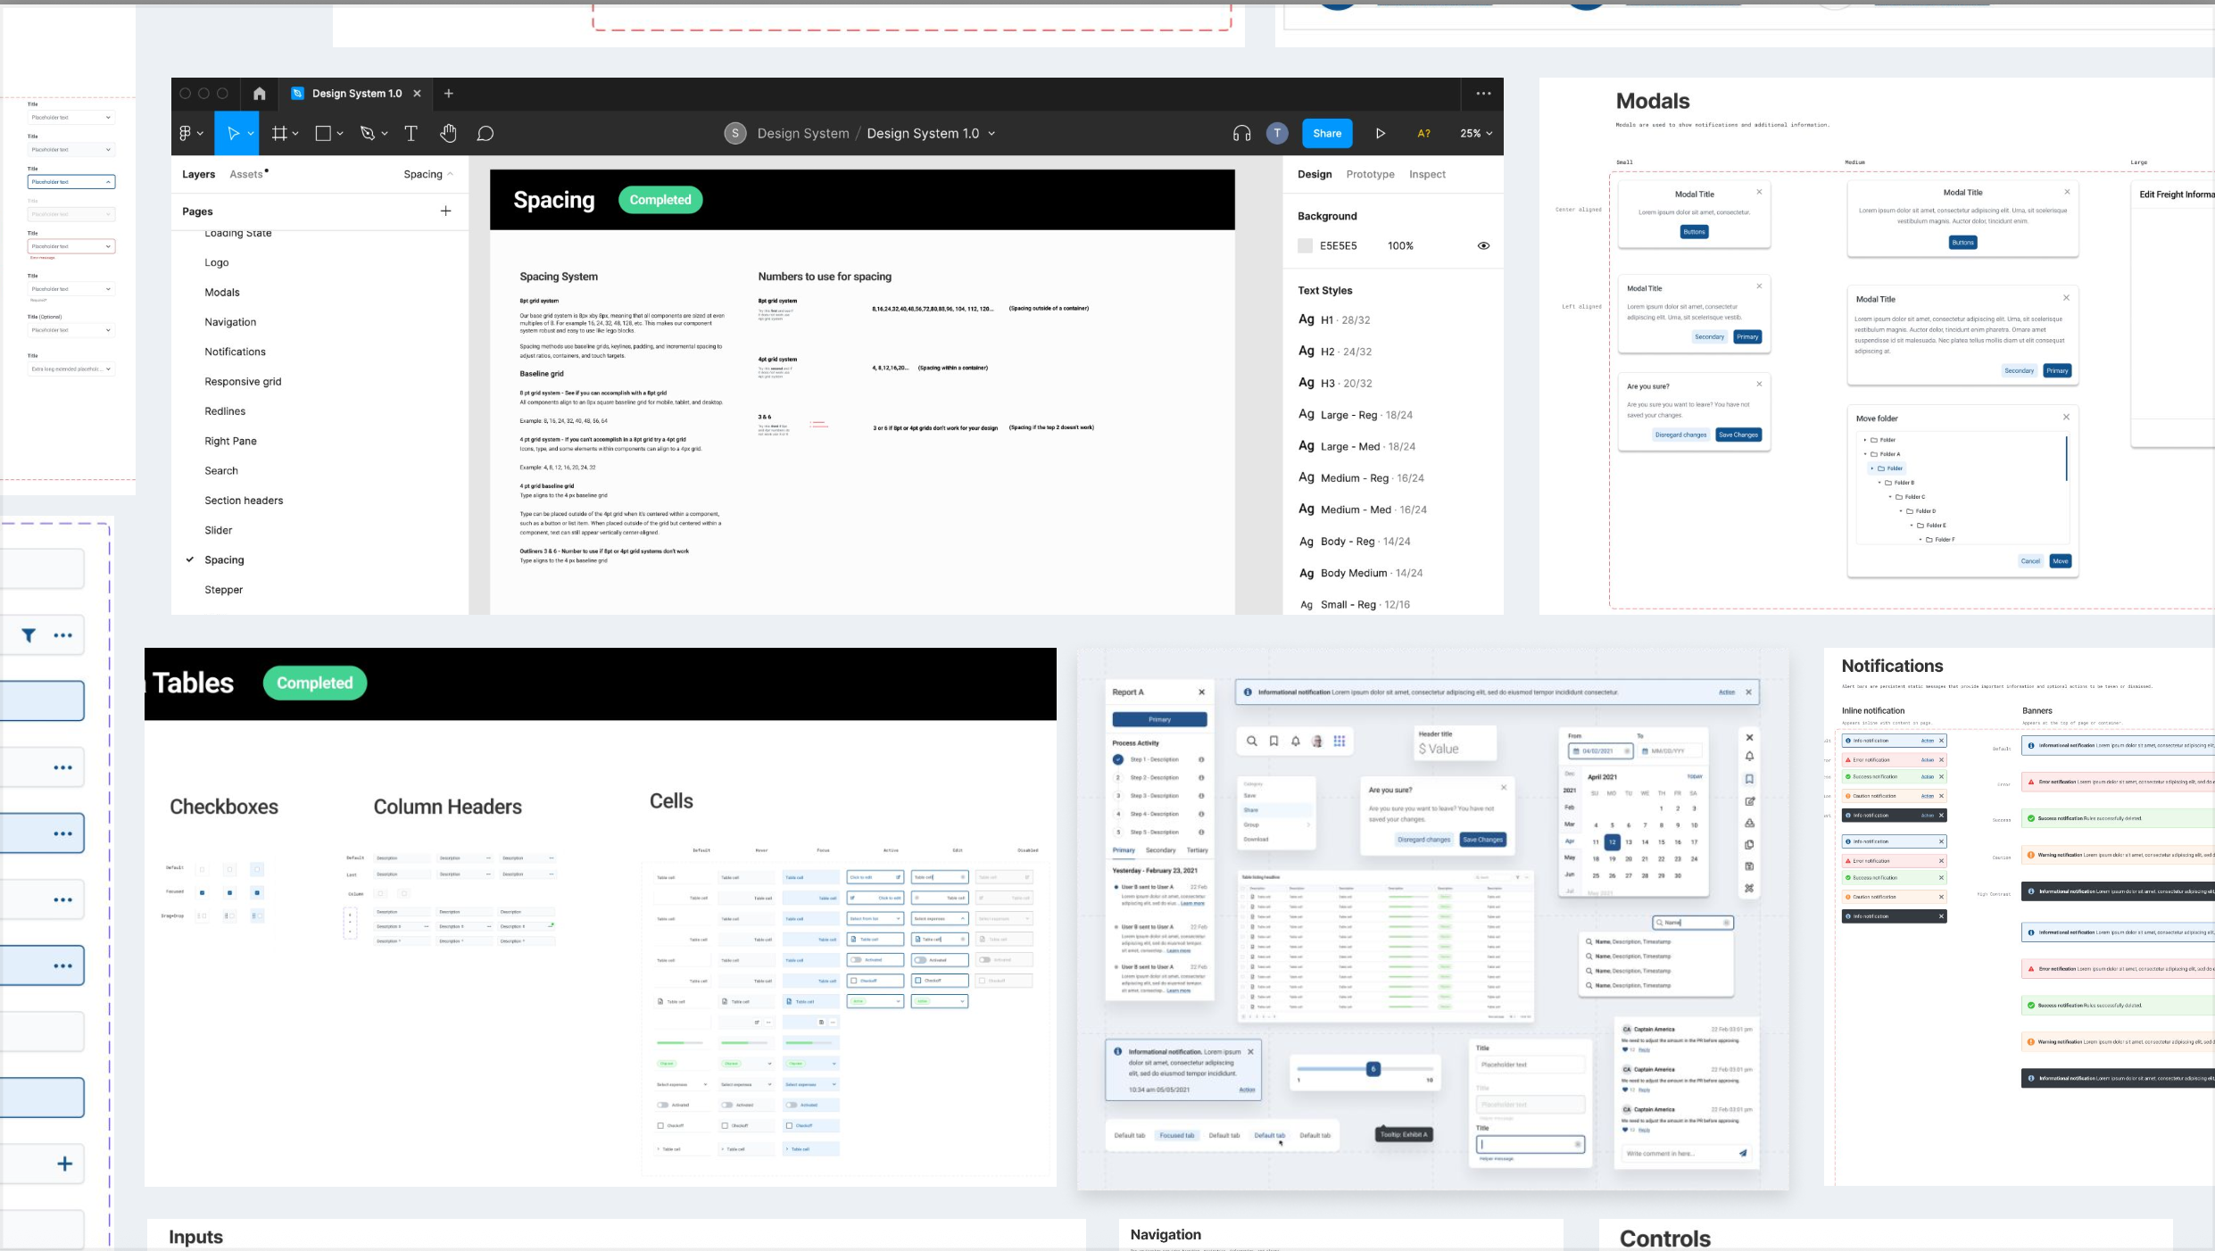The width and height of the screenshot is (2215, 1251).
Task: Start audio conversation with headphones icon
Action: click(x=1241, y=134)
